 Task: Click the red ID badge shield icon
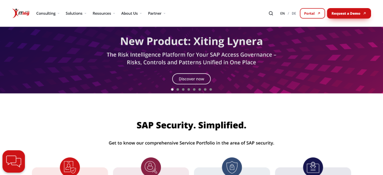pos(70,167)
